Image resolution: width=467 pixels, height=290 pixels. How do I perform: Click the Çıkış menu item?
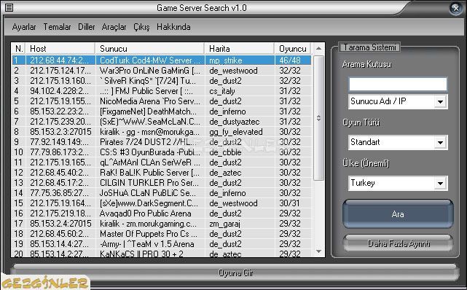(141, 27)
